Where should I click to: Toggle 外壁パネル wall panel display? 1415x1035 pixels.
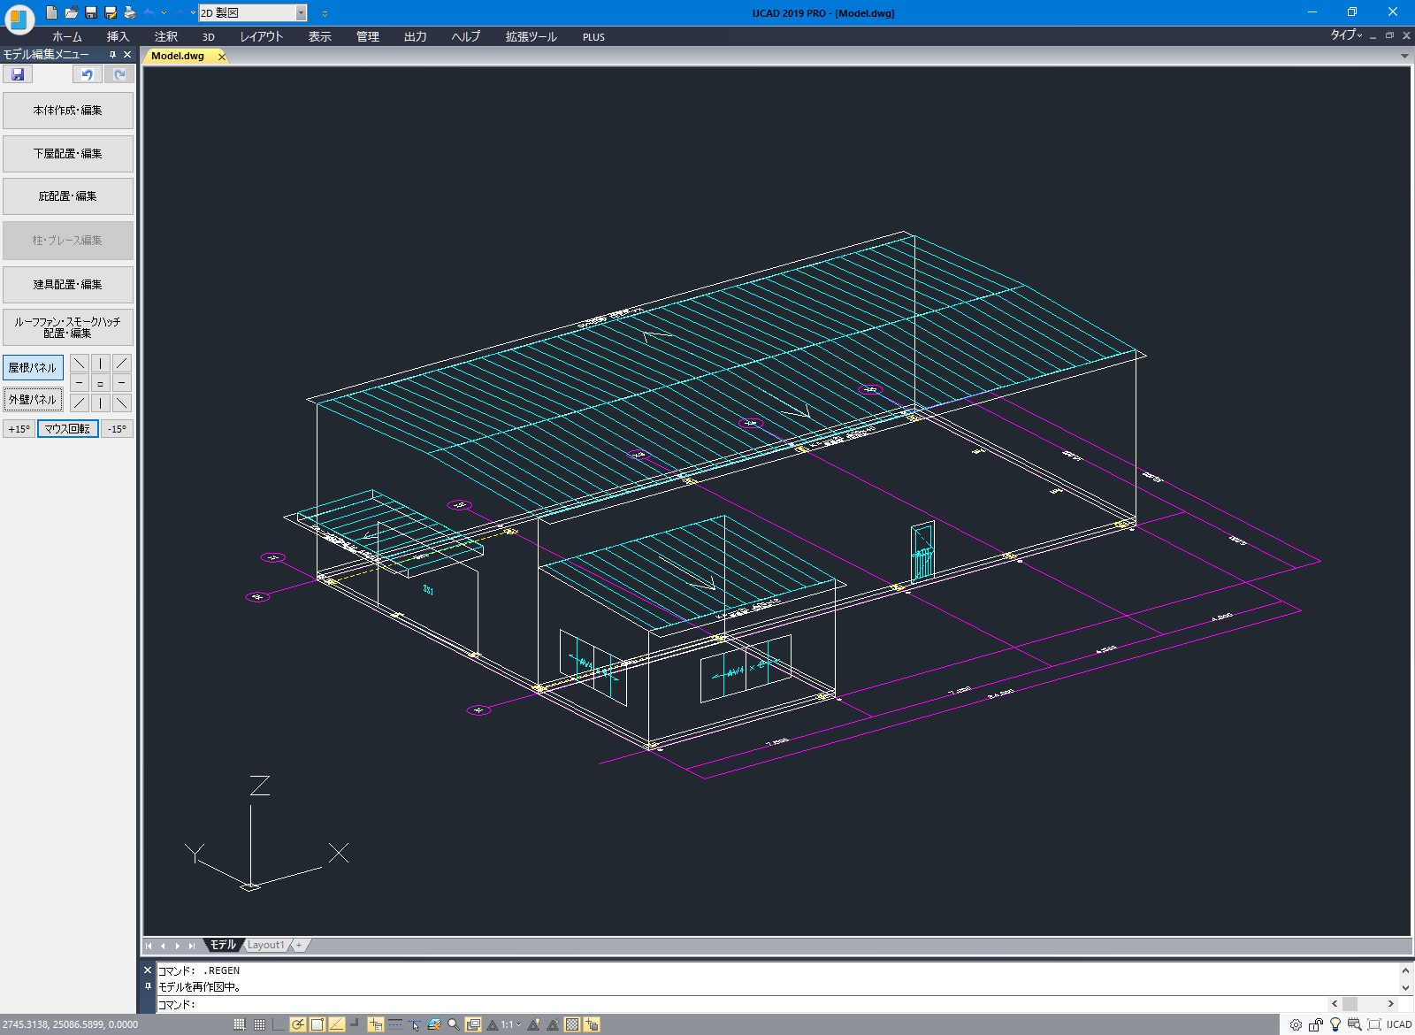click(33, 399)
